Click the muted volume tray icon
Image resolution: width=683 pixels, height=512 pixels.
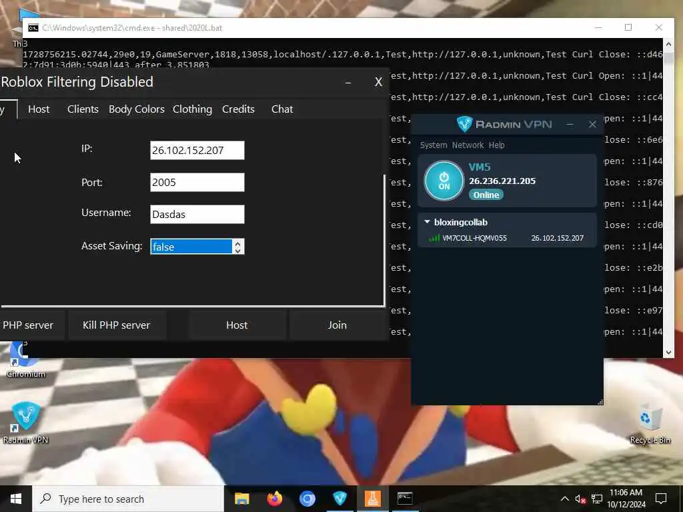coord(580,499)
